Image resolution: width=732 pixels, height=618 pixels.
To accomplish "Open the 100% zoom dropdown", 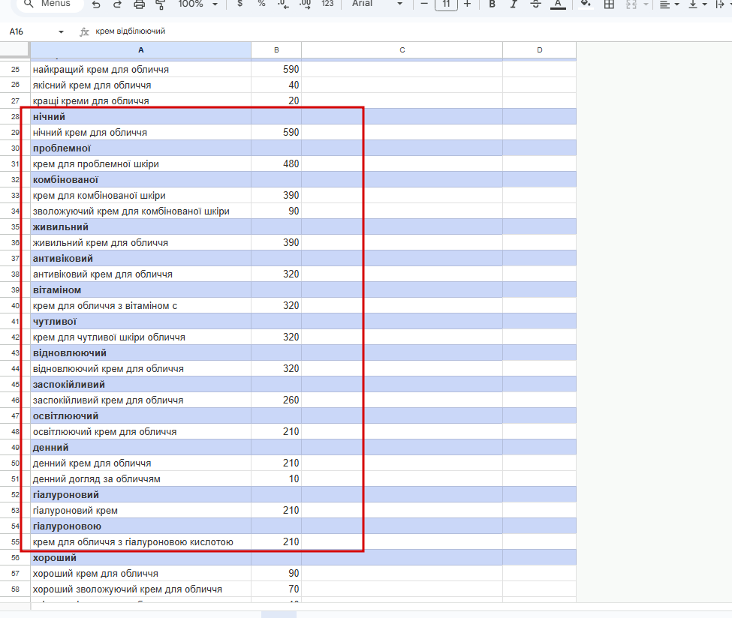I will coord(198,4).
